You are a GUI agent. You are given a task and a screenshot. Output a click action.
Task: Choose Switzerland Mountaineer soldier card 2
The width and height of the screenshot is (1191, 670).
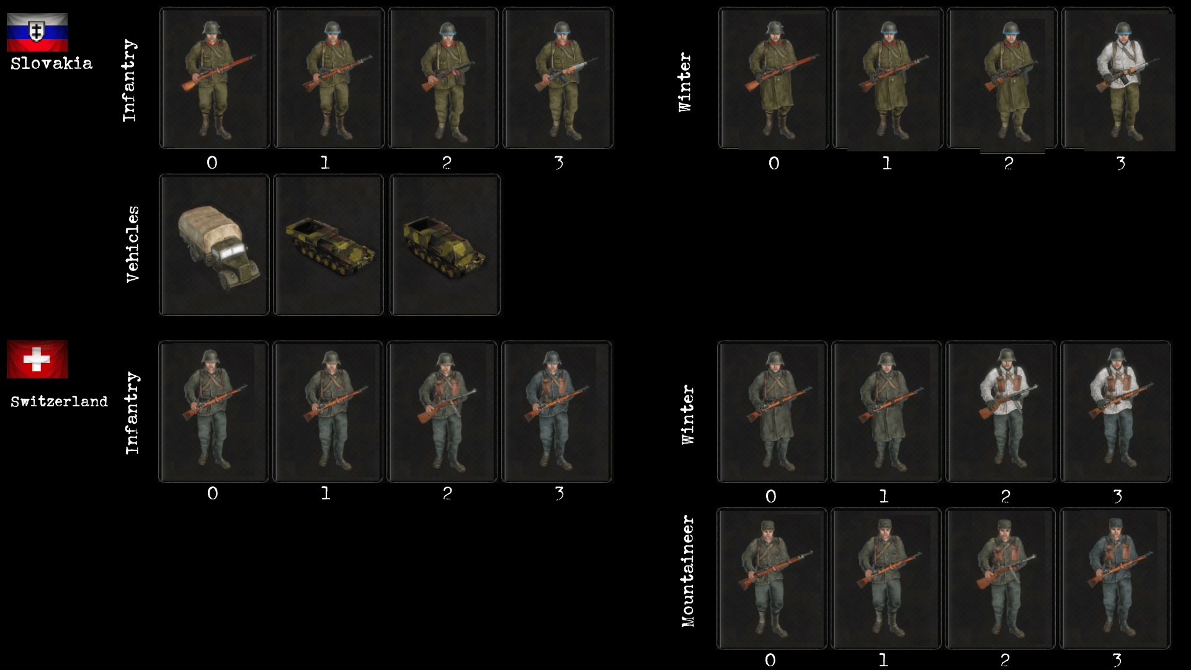(1001, 579)
